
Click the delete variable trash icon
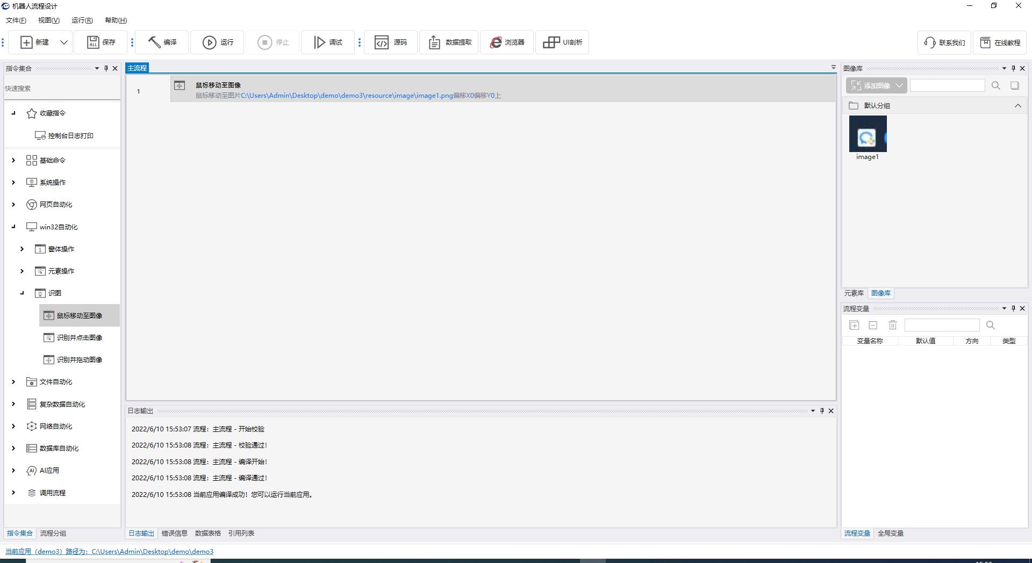point(893,325)
